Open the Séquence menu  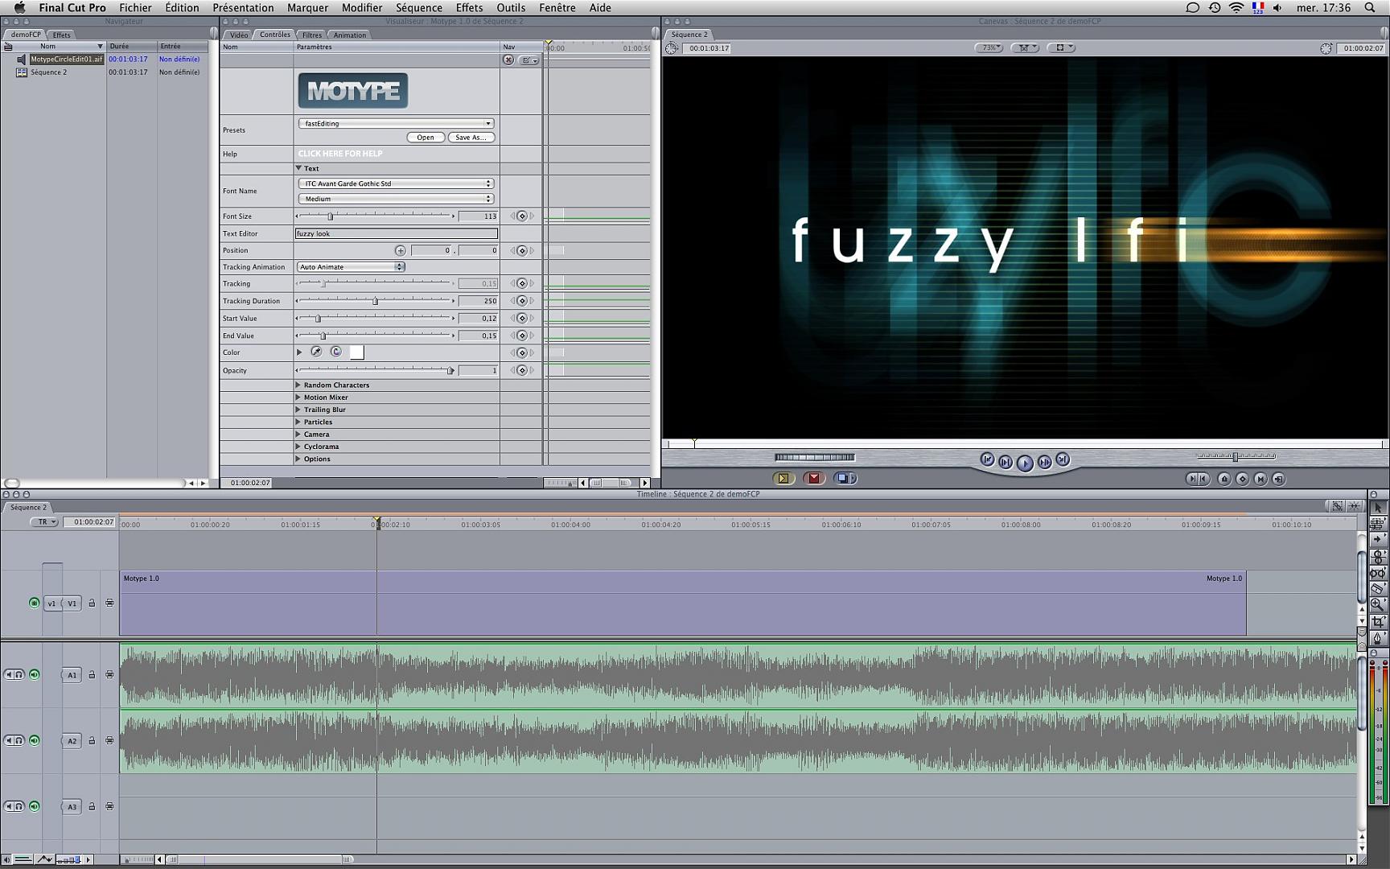(419, 8)
